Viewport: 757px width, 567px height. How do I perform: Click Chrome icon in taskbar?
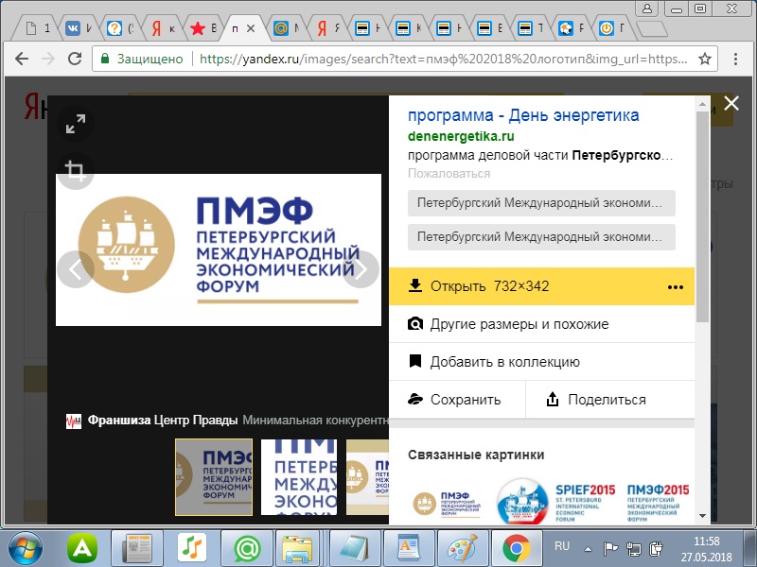[x=516, y=549]
